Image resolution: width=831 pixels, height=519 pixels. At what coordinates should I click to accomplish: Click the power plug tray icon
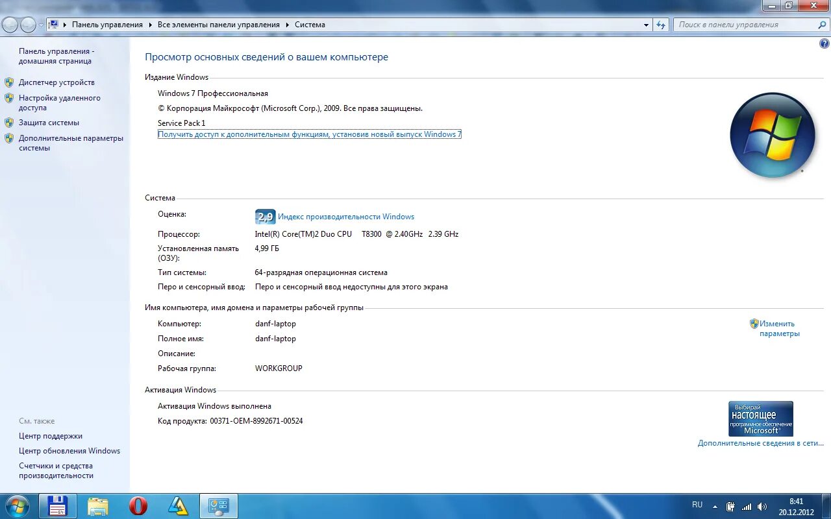(x=731, y=507)
